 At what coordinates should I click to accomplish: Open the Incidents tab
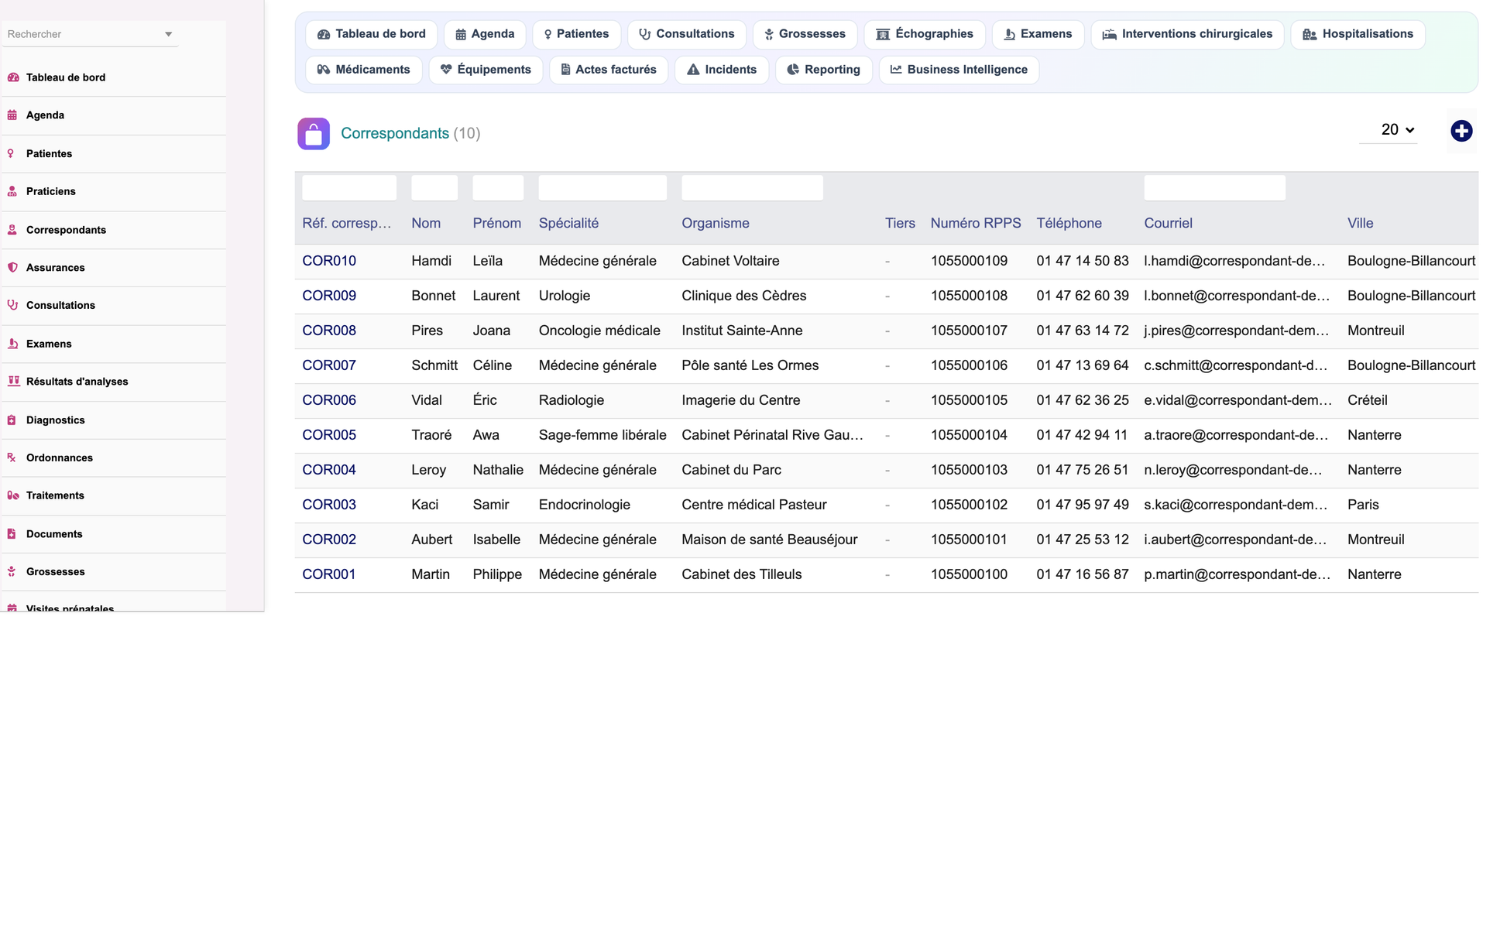(722, 70)
